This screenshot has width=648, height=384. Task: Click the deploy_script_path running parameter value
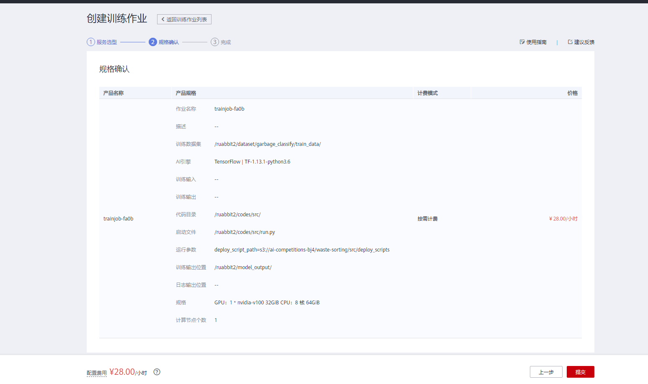click(x=302, y=250)
